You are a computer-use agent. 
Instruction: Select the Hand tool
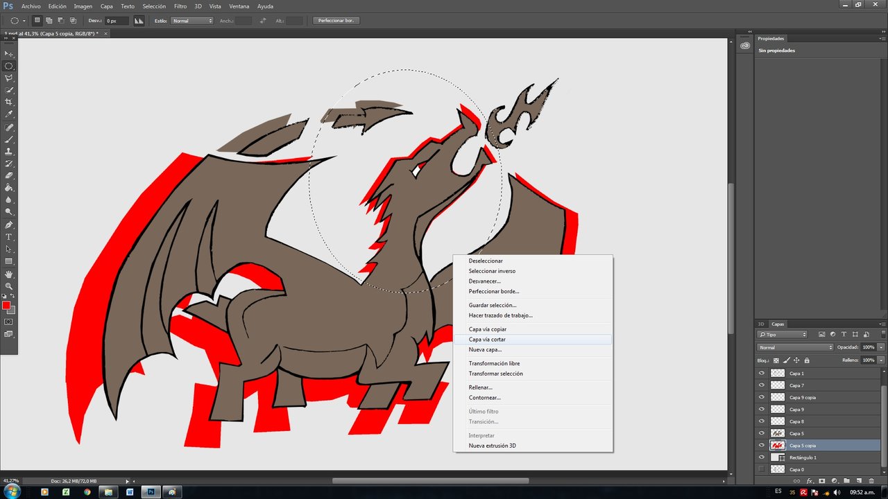click(9, 274)
